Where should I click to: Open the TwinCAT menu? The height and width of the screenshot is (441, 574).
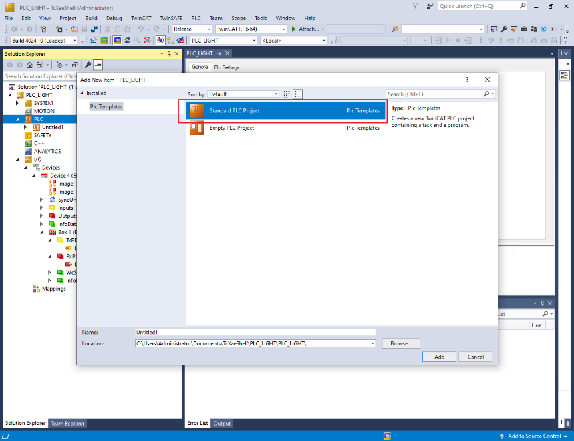click(140, 18)
